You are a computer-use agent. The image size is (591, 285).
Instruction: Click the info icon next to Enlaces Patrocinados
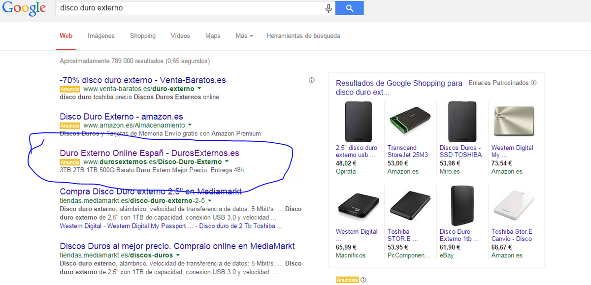pyautogui.click(x=533, y=83)
